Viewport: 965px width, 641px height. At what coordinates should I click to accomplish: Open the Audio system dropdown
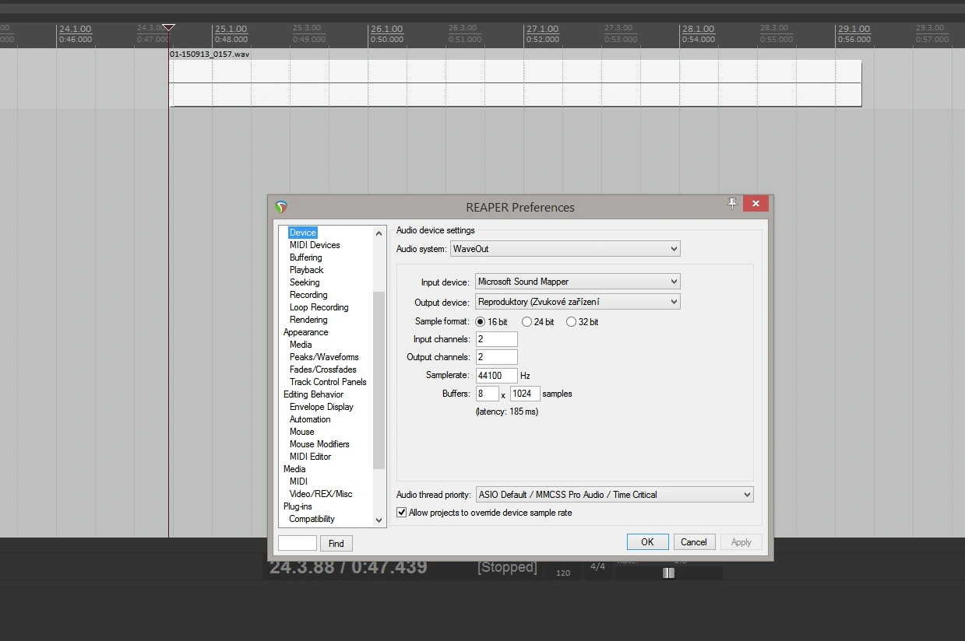[565, 249]
